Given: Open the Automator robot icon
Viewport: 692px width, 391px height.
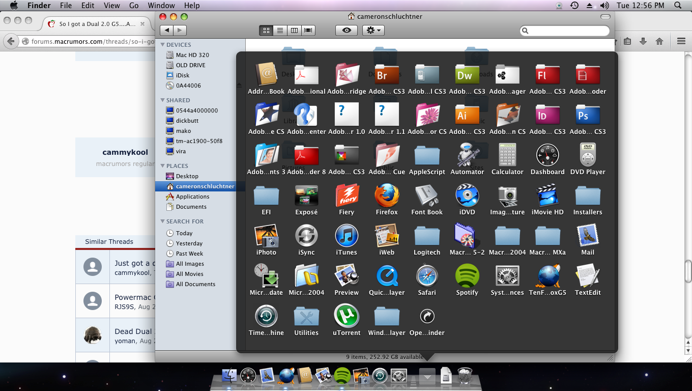Looking at the screenshot, I should 467,156.
